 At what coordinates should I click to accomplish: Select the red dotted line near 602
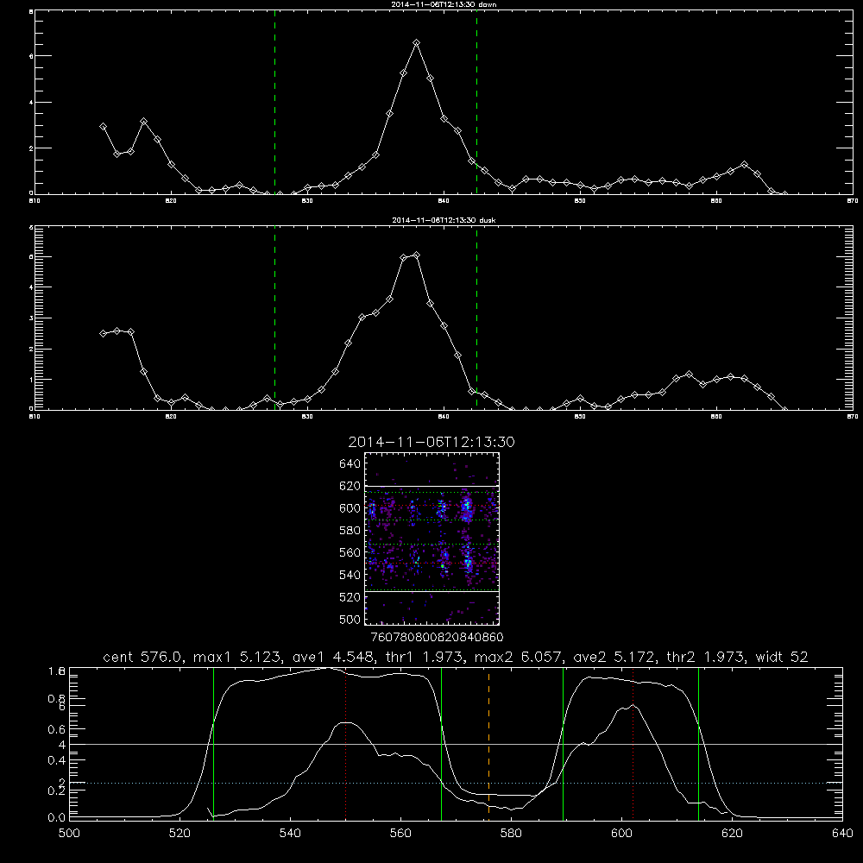(x=633, y=743)
